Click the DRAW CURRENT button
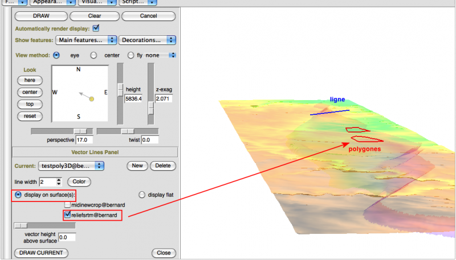Screen dimensions: 456x260 (40, 253)
